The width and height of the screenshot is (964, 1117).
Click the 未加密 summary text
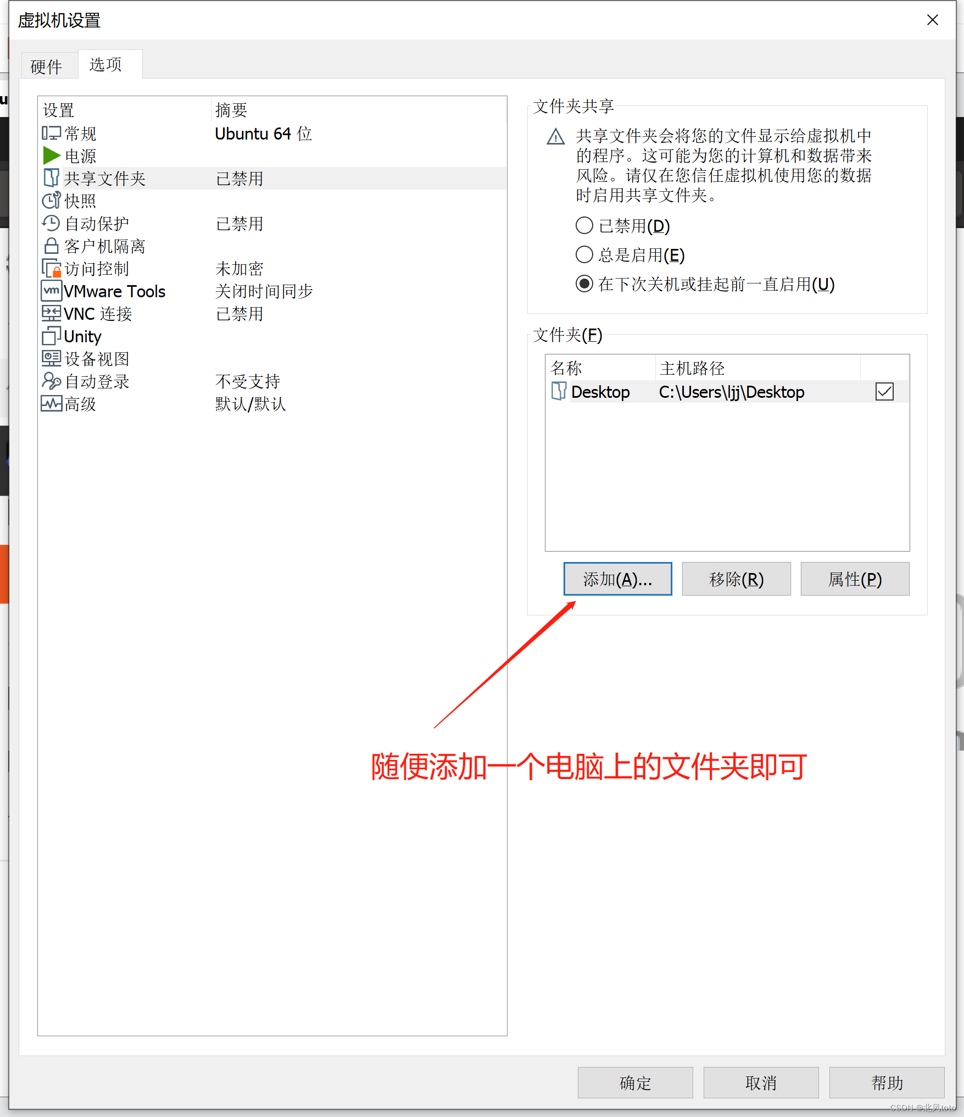(x=239, y=269)
